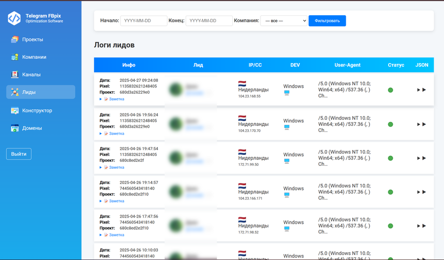Click the Компании sidebar icon
The image size is (444, 260).
(14, 57)
